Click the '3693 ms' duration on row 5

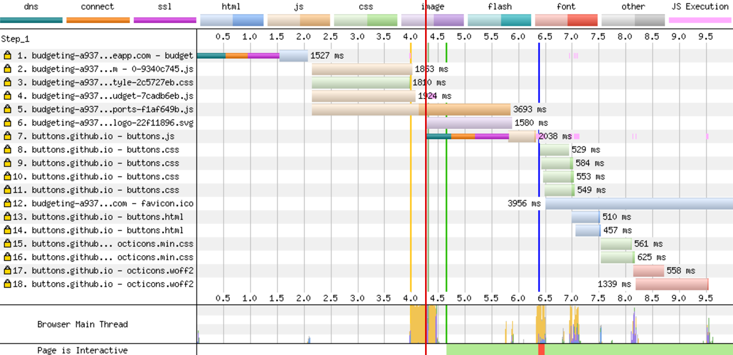click(x=530, y=109)
